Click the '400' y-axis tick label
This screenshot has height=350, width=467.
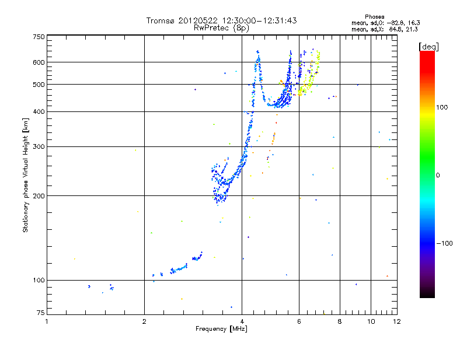[x=39, y=111]
